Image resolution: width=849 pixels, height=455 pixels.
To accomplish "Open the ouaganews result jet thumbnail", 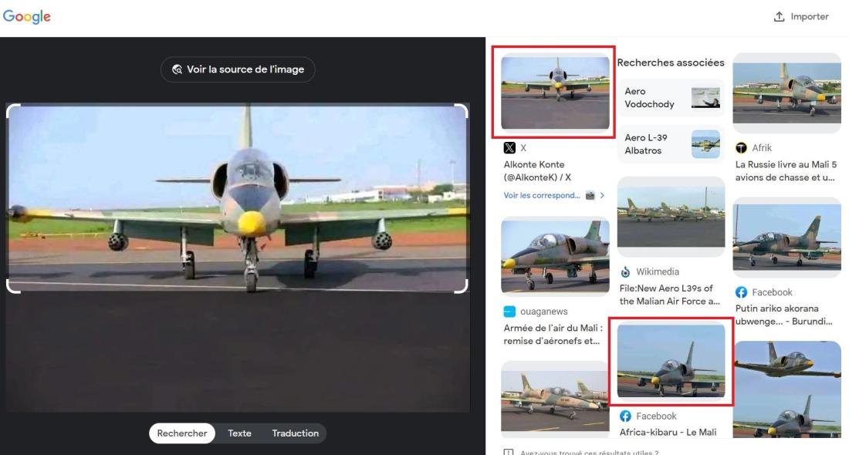I will pyautogui.click(x=555, y=257).
